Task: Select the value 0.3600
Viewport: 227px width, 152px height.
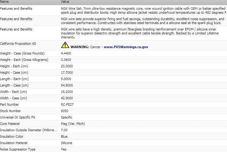Action: 66,60
